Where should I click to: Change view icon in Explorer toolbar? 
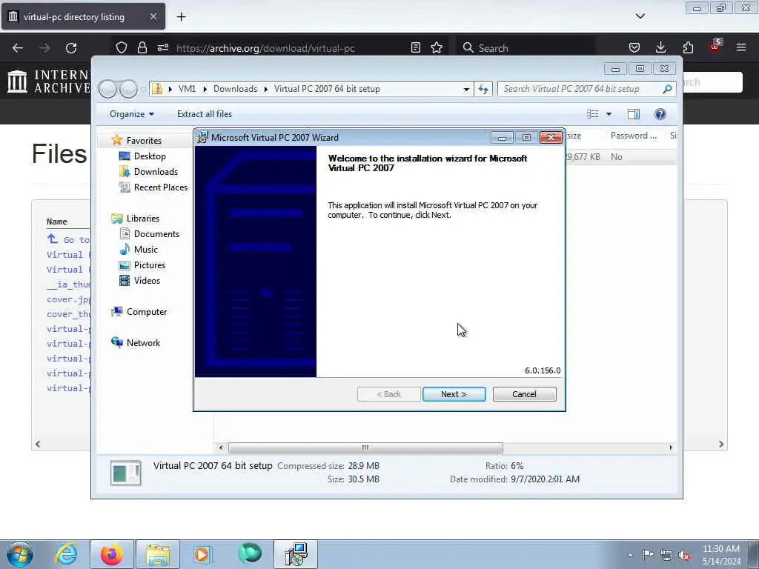592,114
